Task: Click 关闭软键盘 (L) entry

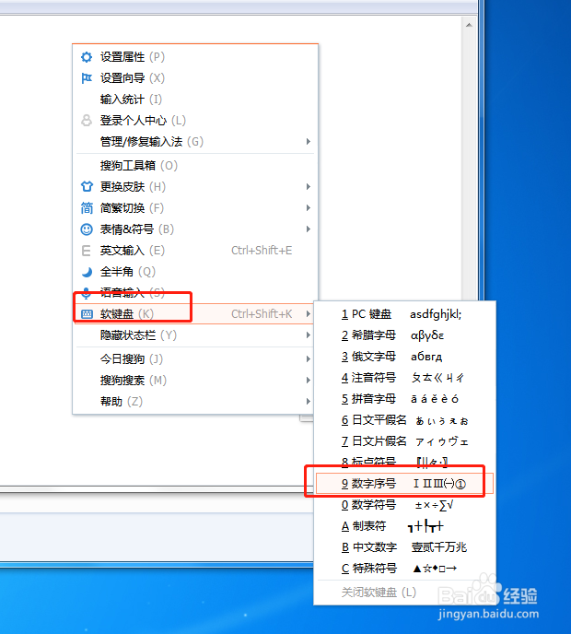Action: pos(404,593)
